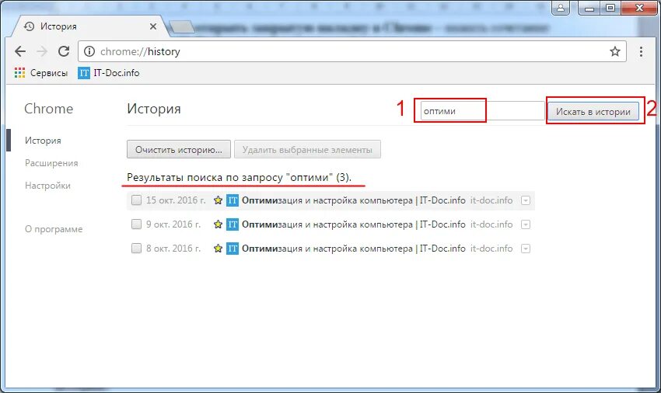Close the История tab
Image resolution: width=661 pixels, height=393 pixels.
pos(153,26)
